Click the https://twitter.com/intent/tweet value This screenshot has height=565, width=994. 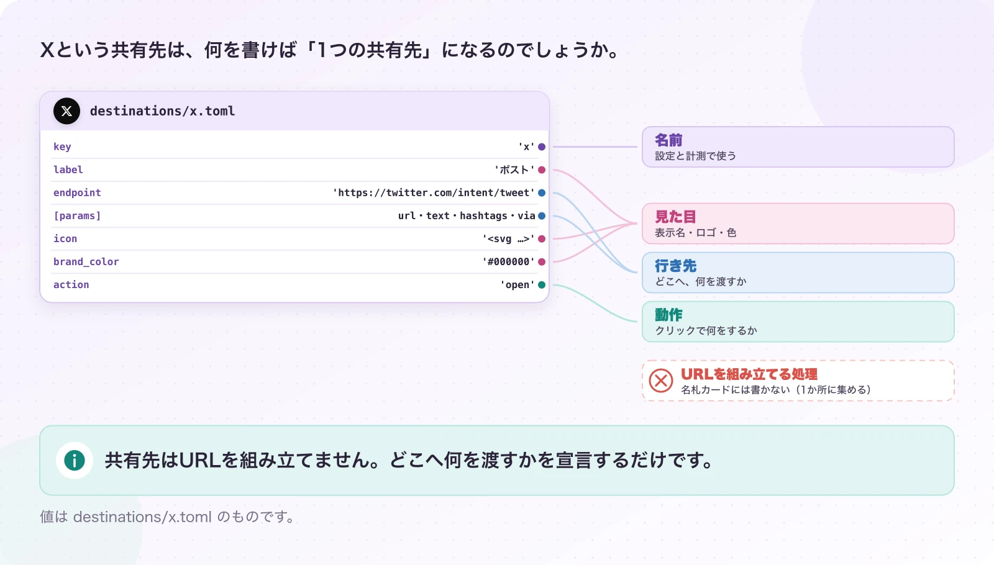pyautogui.click(x=434, y=193)
